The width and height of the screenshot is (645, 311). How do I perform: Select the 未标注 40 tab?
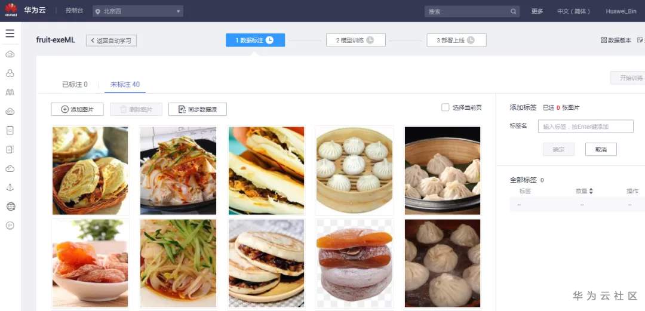[125, 84]
